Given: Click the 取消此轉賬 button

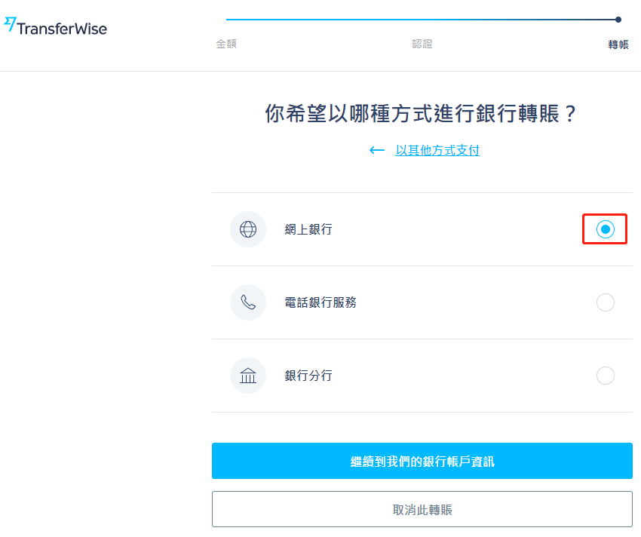Looking at the screenshot, I should (x=422, y=509).
